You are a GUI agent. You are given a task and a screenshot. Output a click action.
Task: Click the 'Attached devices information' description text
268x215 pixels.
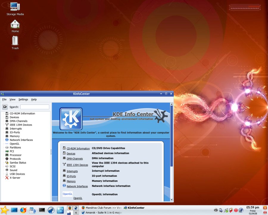pos(110,153)
